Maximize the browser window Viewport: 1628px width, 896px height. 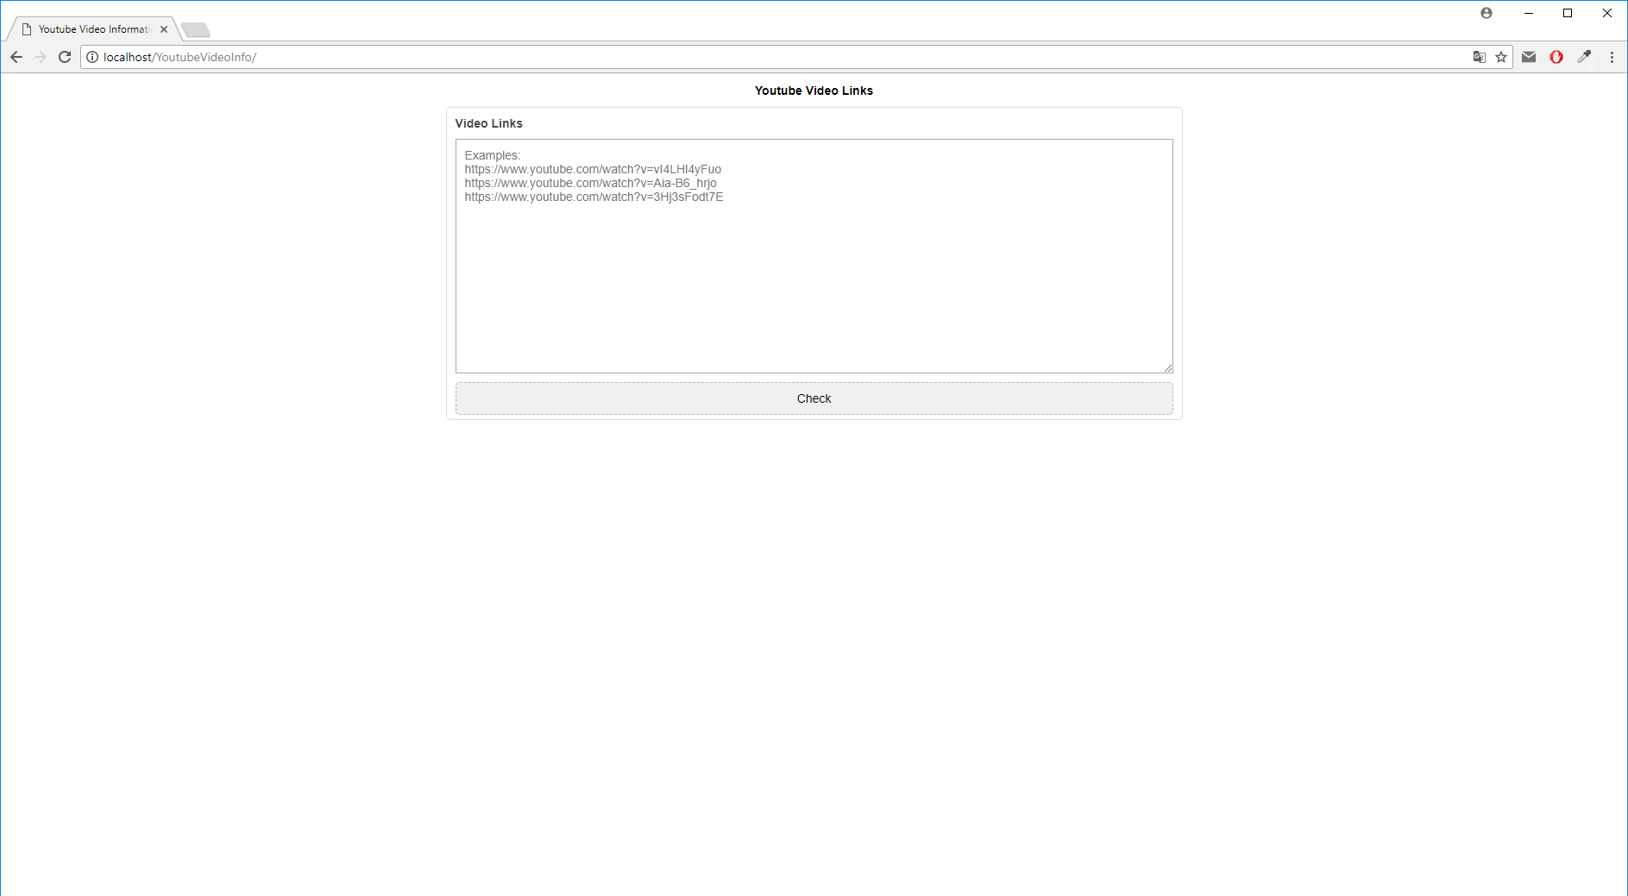1568,13
